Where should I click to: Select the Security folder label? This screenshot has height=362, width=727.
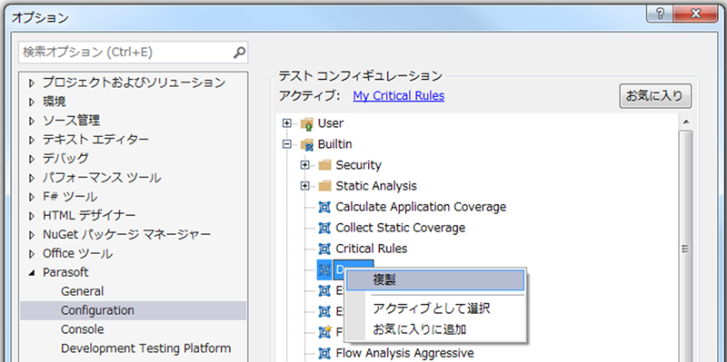(x=358, y=165)
